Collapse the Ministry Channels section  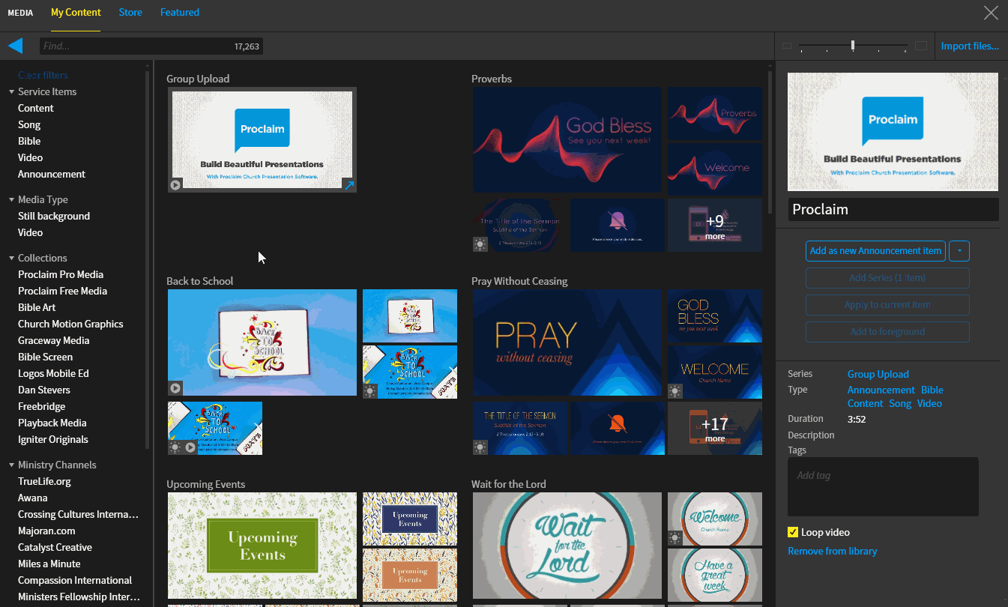pos(12,465)
